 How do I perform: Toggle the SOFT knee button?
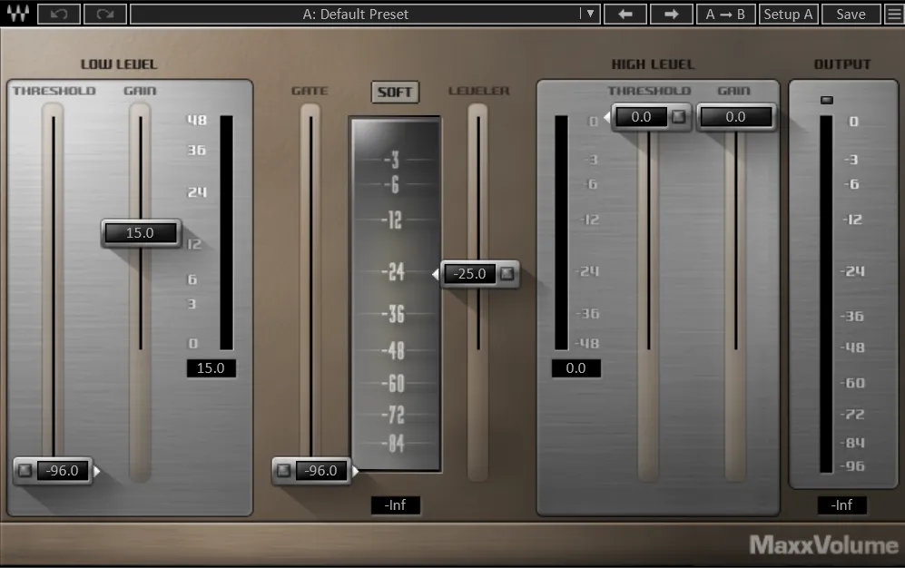coord(395,92)
